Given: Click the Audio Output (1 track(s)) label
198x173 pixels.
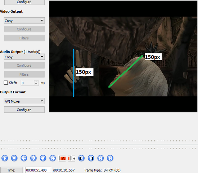Looking at the screenshot, I should coord(20,52).
